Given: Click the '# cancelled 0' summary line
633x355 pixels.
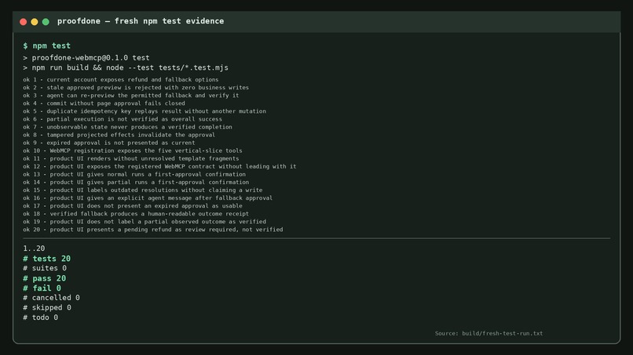Looking at the screenshot, I should (x=51, y=298).
